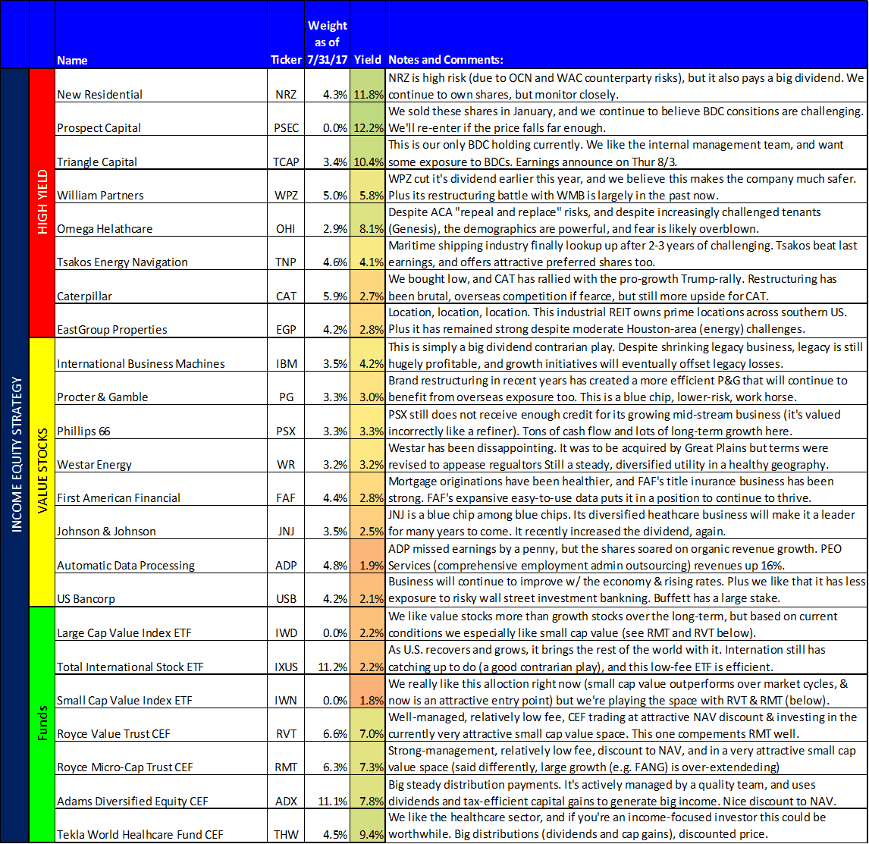Click the IXUS ticker cell
This screenshot has height=844, width=869.
pos(286,657)
